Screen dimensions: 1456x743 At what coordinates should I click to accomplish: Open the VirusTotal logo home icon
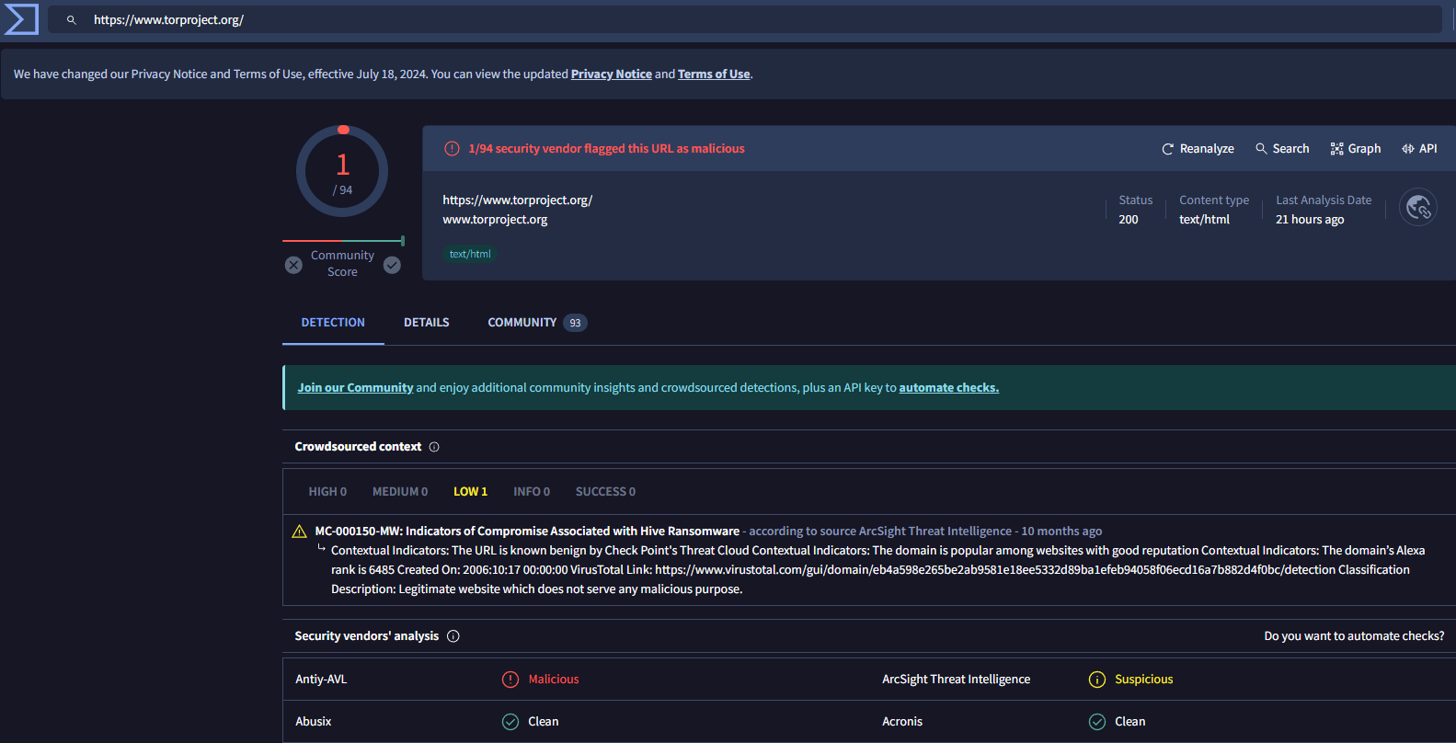tap(21, 19)
